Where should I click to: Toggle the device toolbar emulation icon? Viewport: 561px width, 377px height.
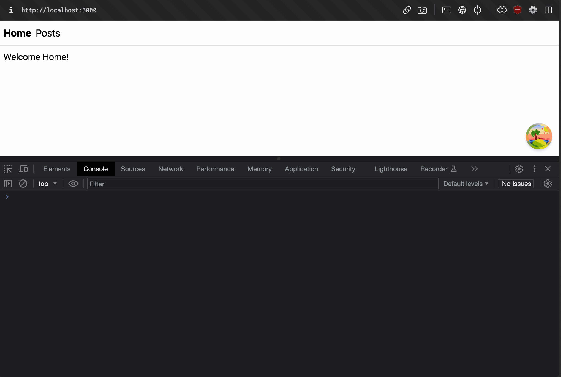(23, 169)
